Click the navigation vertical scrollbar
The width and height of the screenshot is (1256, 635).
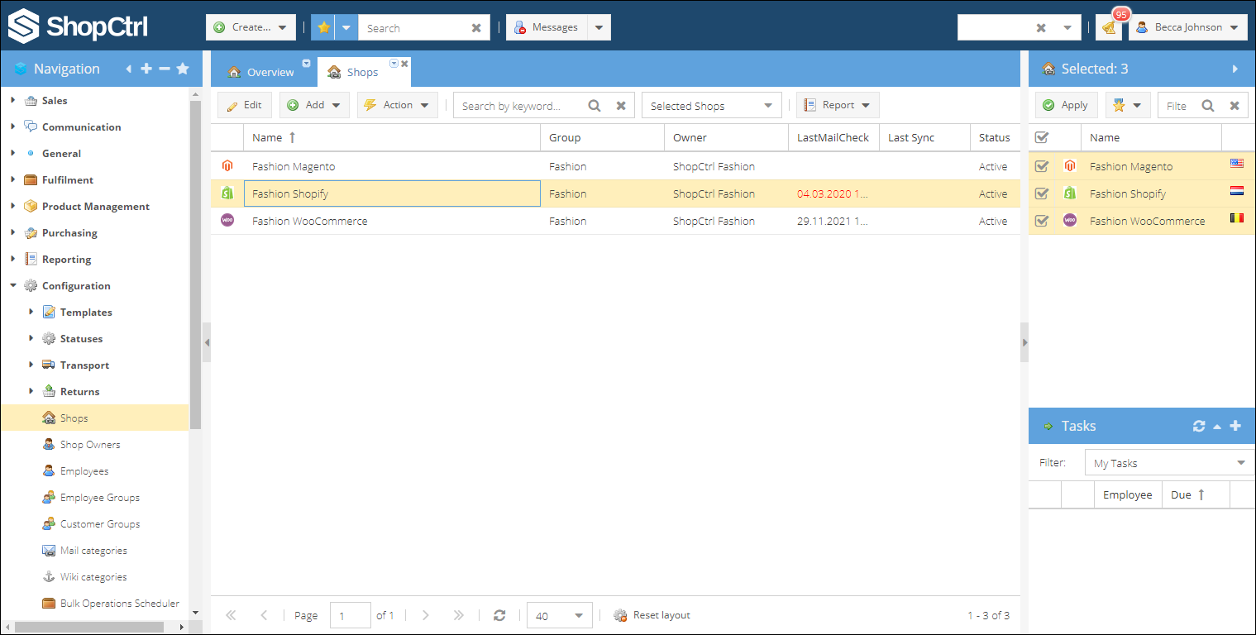coord(195,265)
